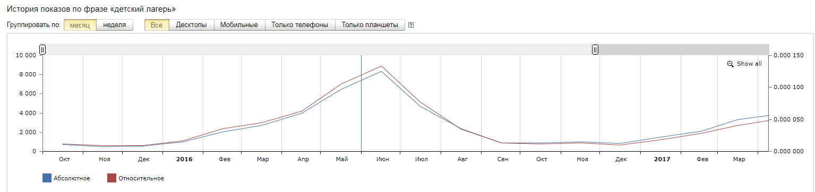This screenshot has height=192, width=815.
Task: Switch to the «Десктопы» filter
Action: pyautogui.click(x=191, y=25)
